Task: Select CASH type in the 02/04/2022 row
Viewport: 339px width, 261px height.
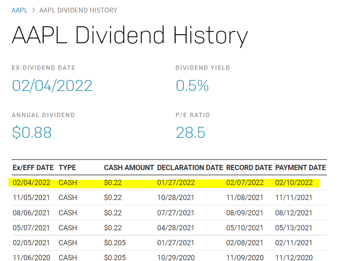Action: tap(68, 183)
